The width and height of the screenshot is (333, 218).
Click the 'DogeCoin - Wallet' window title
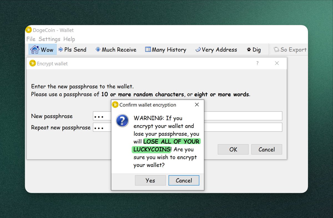(x=53, y=30)
